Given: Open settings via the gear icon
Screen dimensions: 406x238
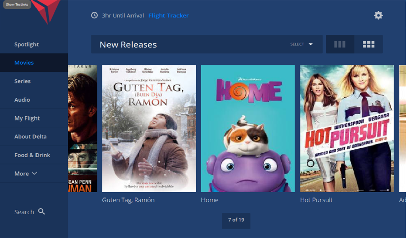Looking at the screenshot, I should 378,15.
